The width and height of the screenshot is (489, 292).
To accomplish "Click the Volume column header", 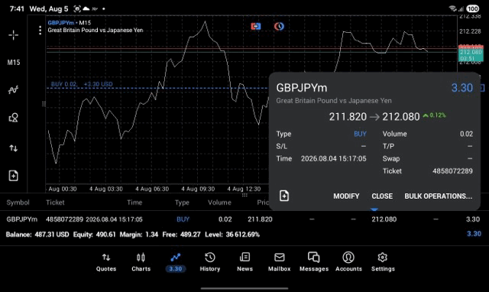I will point(219,203).
